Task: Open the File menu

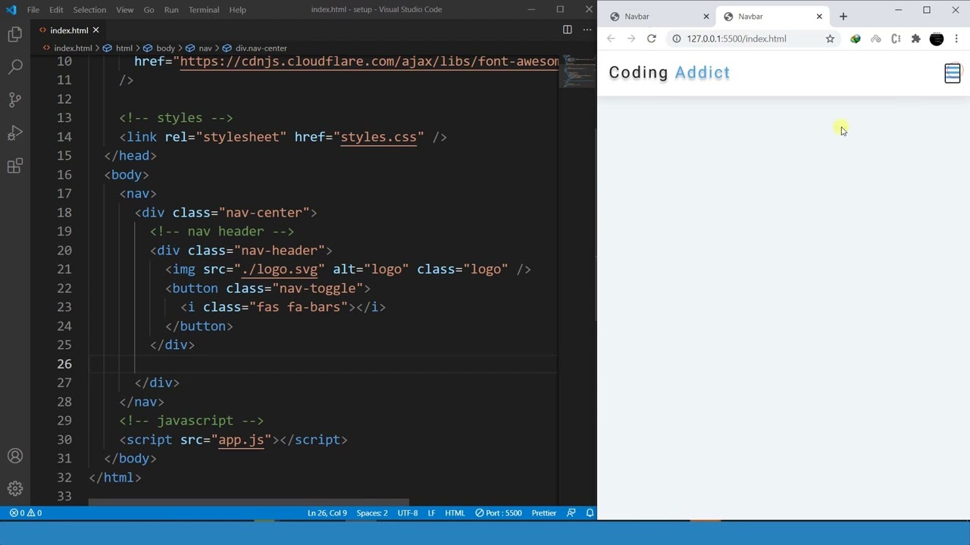Action: 33,9
